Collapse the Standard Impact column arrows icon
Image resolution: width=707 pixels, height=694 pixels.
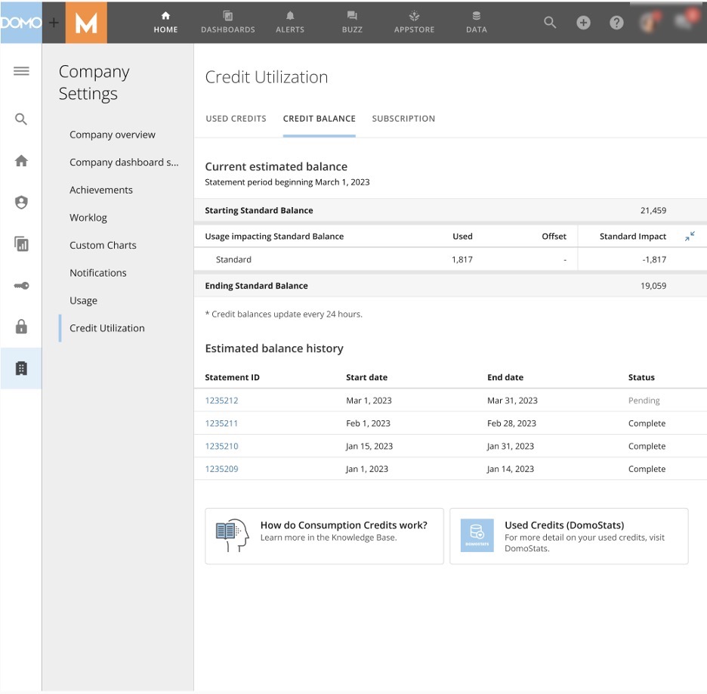coord(690,236)
